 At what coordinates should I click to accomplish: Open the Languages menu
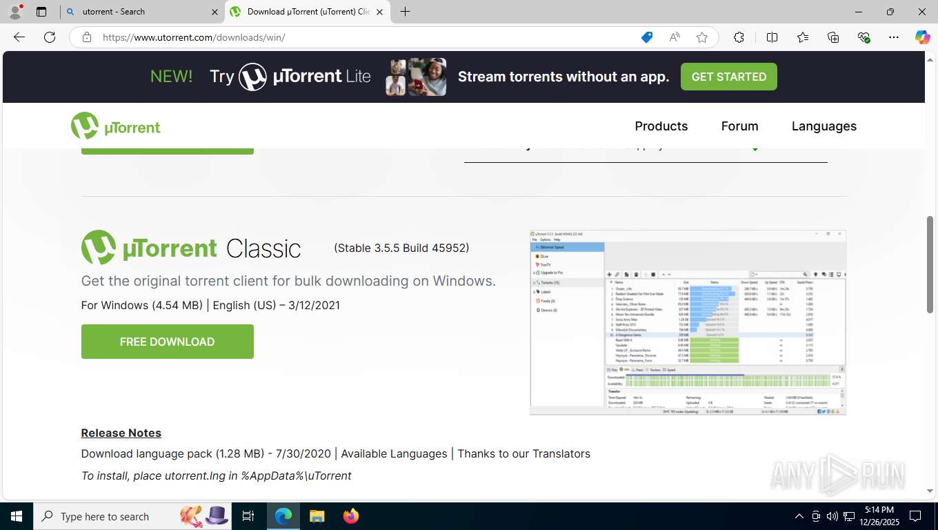click(824, 126)
